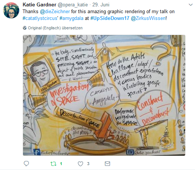This screenshot has height=170, width=195.
Task: Visit the @ZirkusWissen mention
Action: [x=148, y=18]
